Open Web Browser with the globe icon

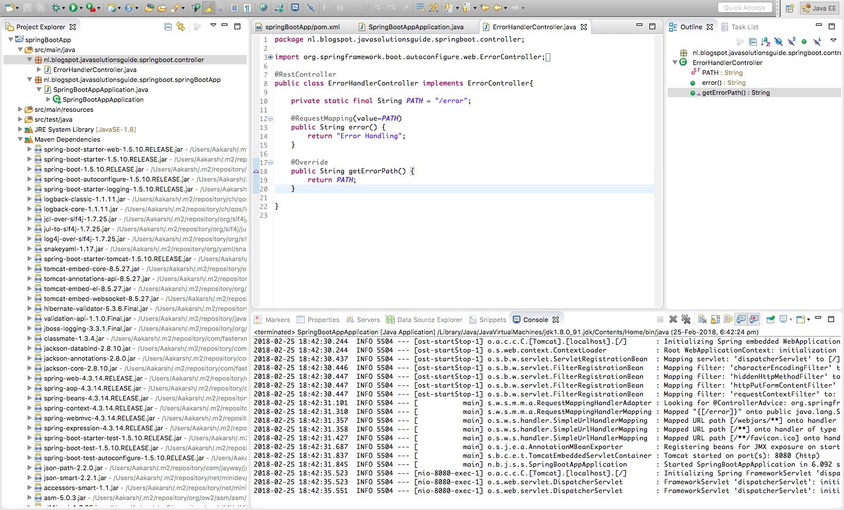[x=263, y=8]
